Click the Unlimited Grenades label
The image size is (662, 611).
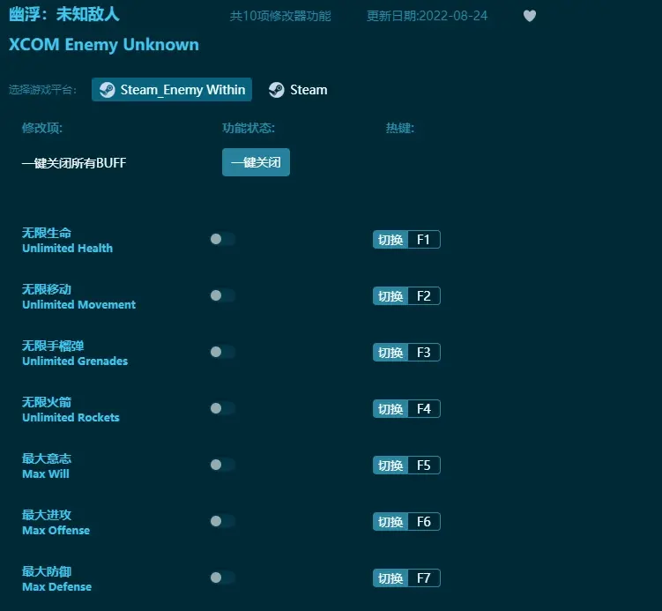tap(75, 361)
